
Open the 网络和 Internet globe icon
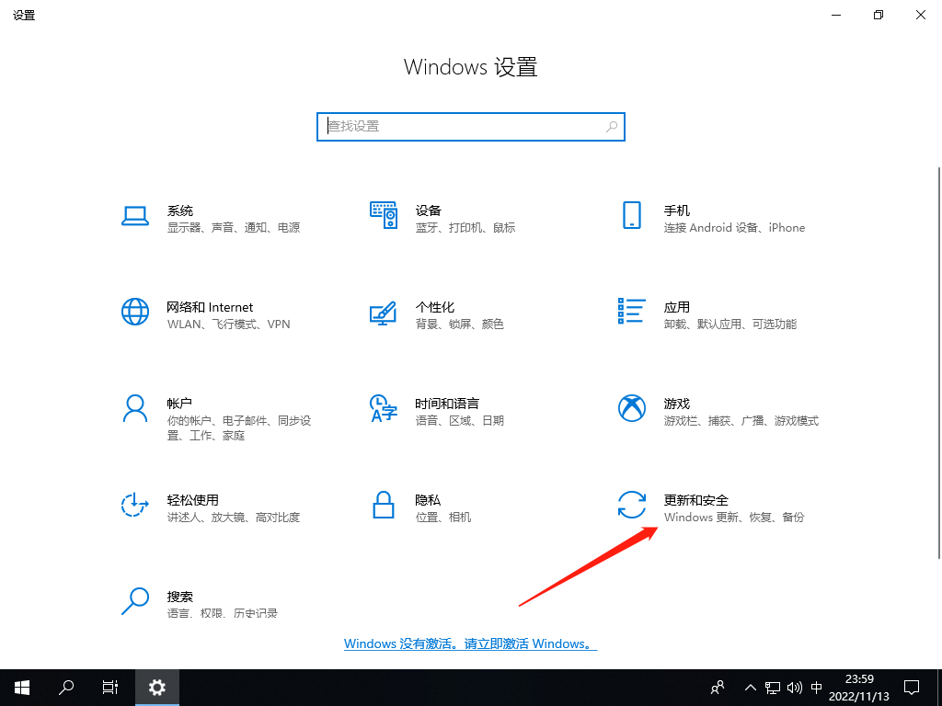click(x=135, y=312)
